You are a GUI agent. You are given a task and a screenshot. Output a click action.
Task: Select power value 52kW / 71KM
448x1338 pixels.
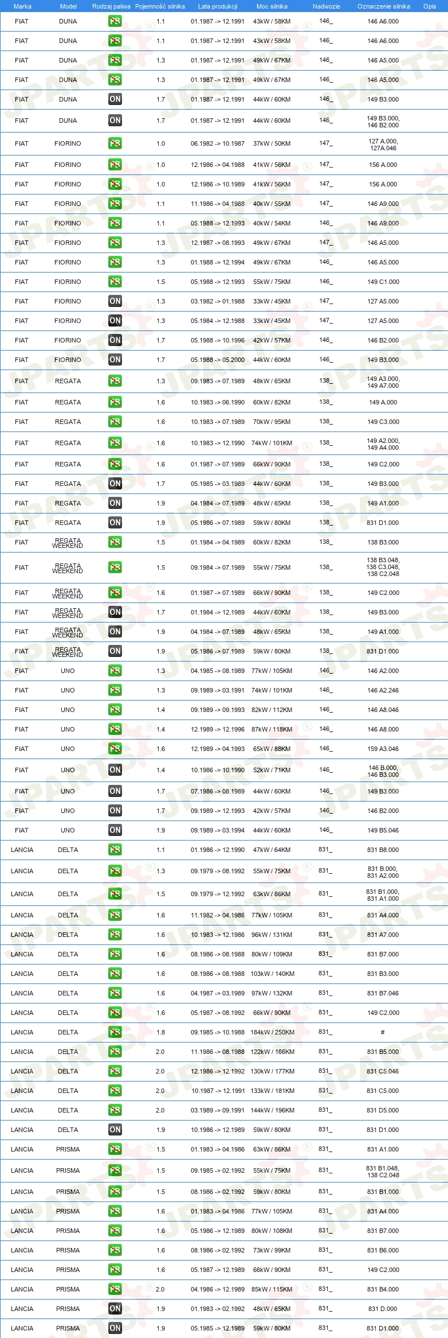coord(272,770)
